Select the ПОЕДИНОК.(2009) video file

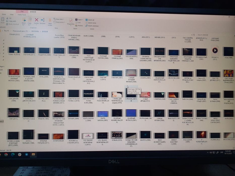click(x=74, y=52)
